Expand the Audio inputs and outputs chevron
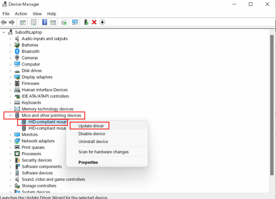276x199 pixels. click(10, 39)
